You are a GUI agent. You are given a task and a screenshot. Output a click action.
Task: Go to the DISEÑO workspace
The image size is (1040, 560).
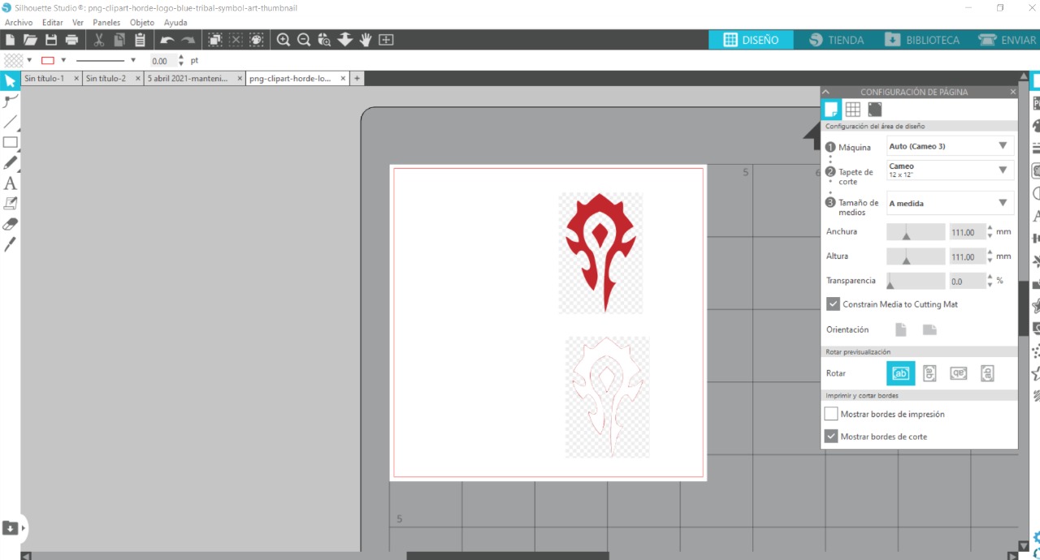(x=751, y=40)
